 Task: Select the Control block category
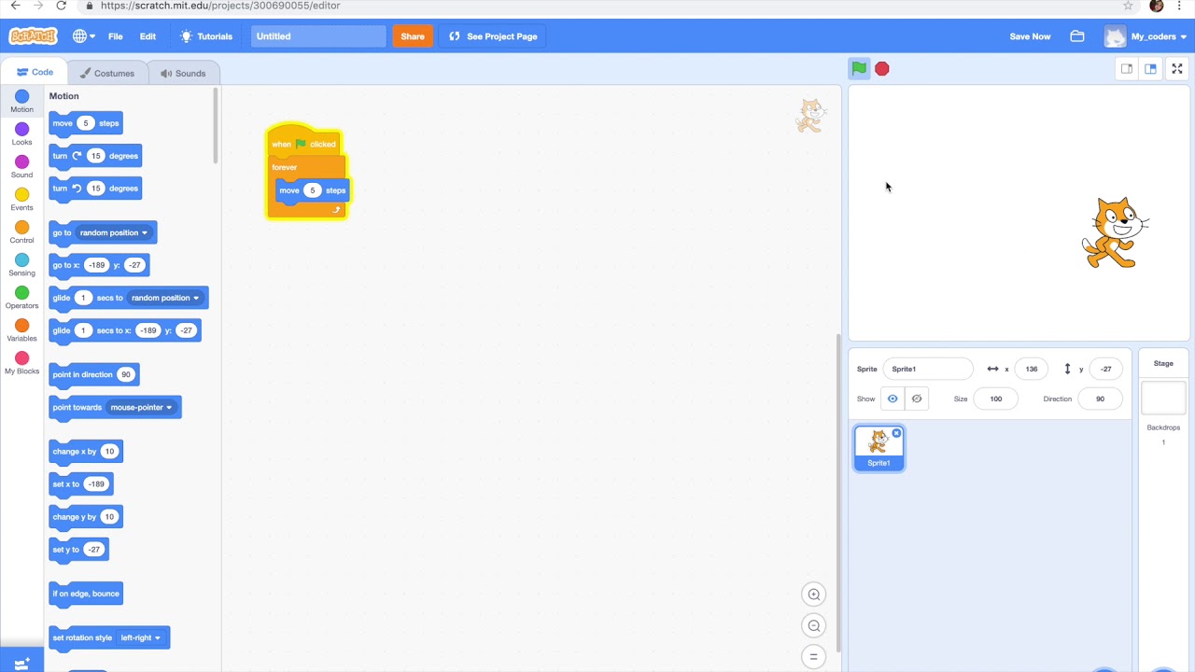[x=21, y=231]
